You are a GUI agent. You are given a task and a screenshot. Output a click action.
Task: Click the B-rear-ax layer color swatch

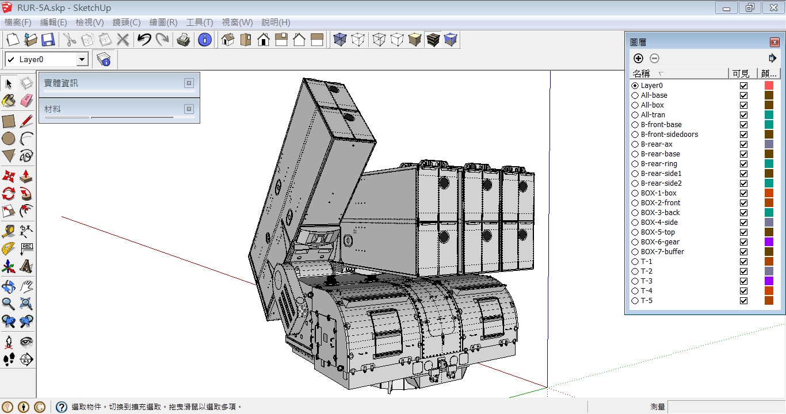pos(769,144)
